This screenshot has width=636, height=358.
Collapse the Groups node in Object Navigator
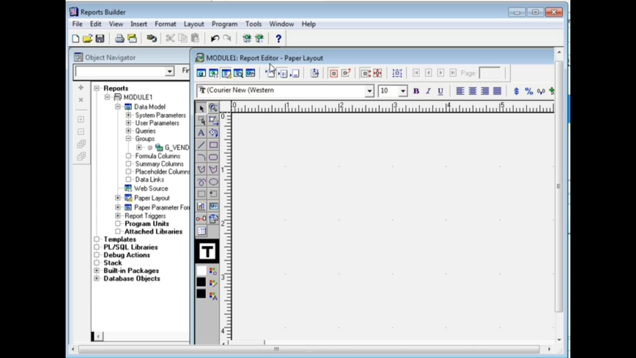[128, 138]
